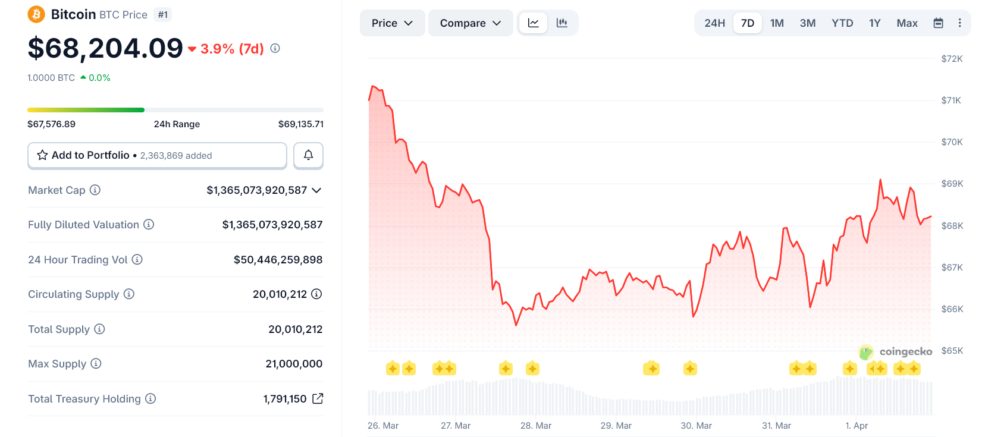
Task: Open the Price metric dropdown
Action: 392,23
